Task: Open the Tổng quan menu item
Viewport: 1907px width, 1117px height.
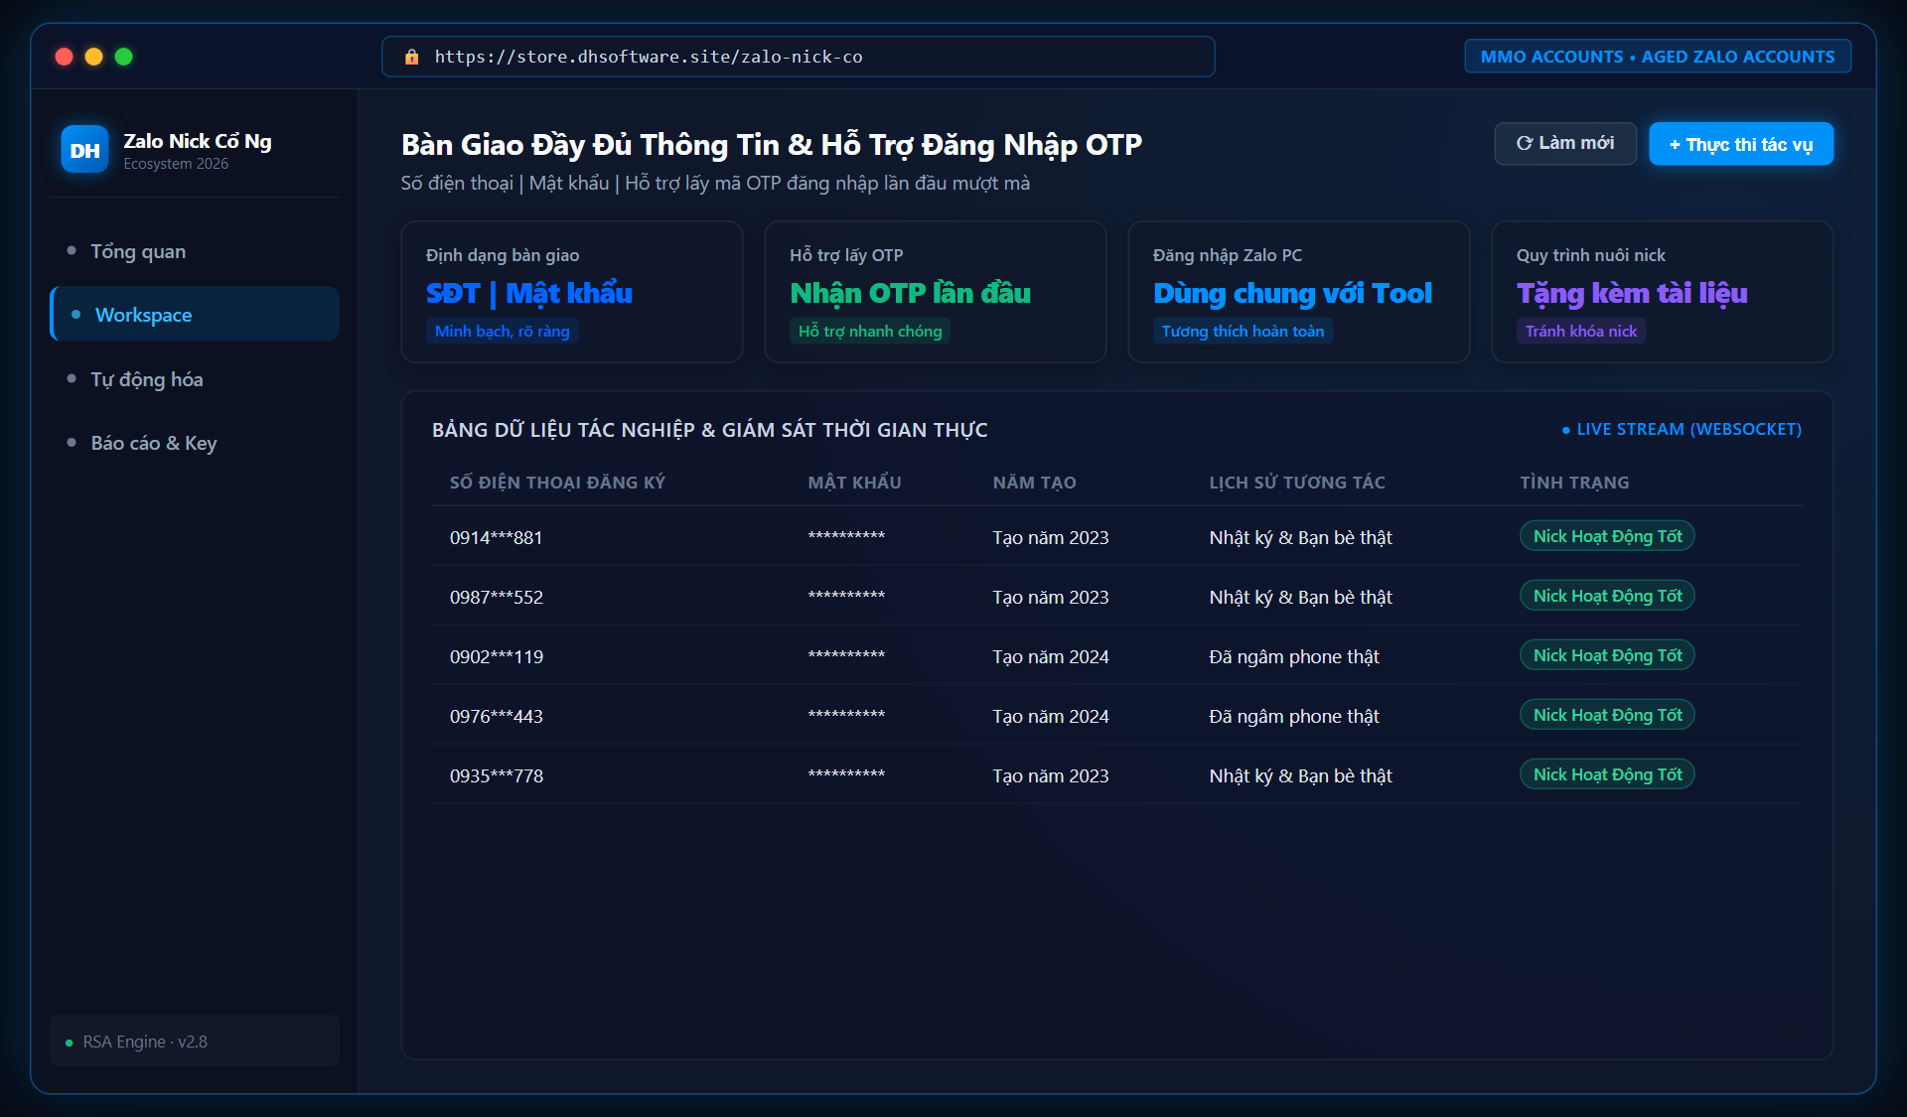Action: [x=195, y=251]
